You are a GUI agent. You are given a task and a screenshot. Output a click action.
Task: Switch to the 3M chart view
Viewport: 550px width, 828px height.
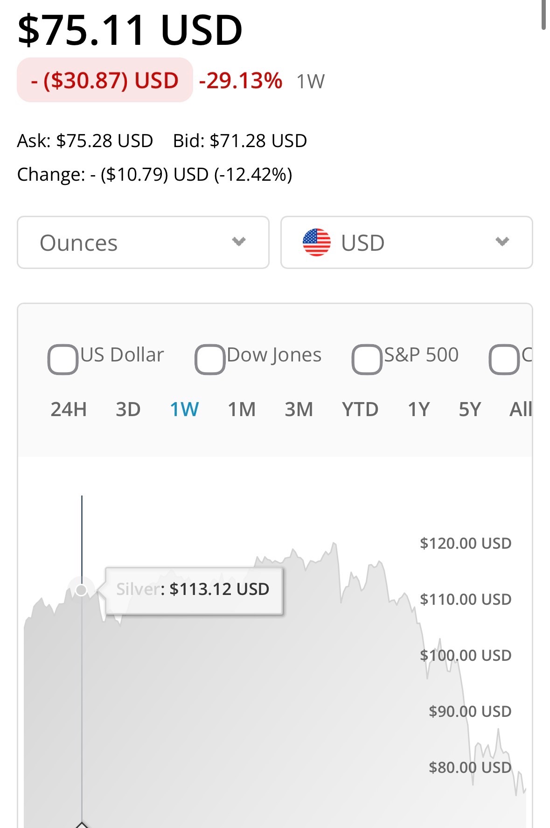(x=299, y=410)
